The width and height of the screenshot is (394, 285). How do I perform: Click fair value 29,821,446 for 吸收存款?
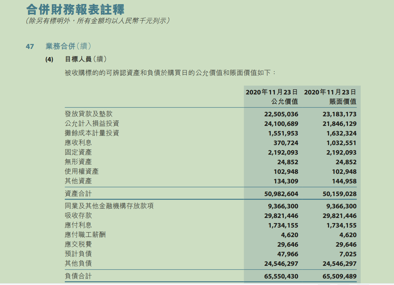click(281, 216)
